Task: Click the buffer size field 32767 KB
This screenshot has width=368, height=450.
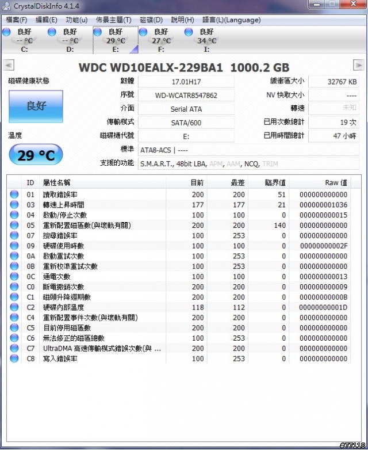Action: tap(333, 82)
